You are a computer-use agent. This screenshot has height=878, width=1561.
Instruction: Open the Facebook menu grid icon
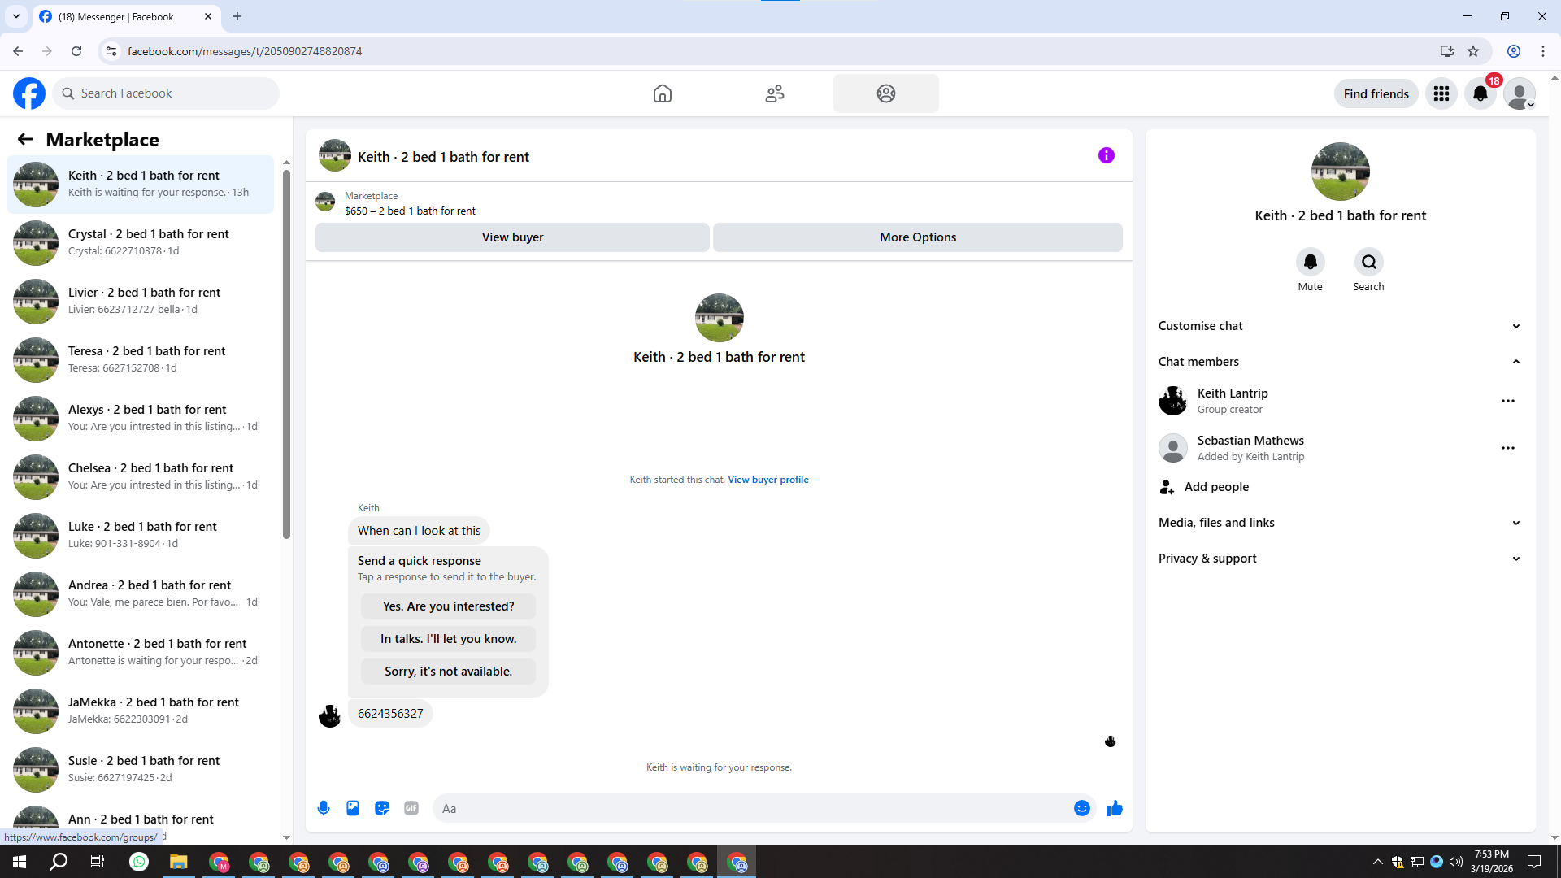[1441, 93]
